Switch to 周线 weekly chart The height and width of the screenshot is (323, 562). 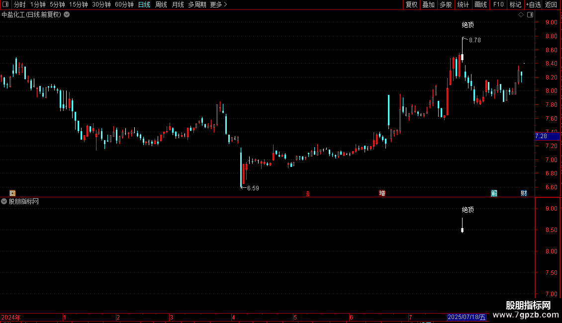[x=161, y=4]
